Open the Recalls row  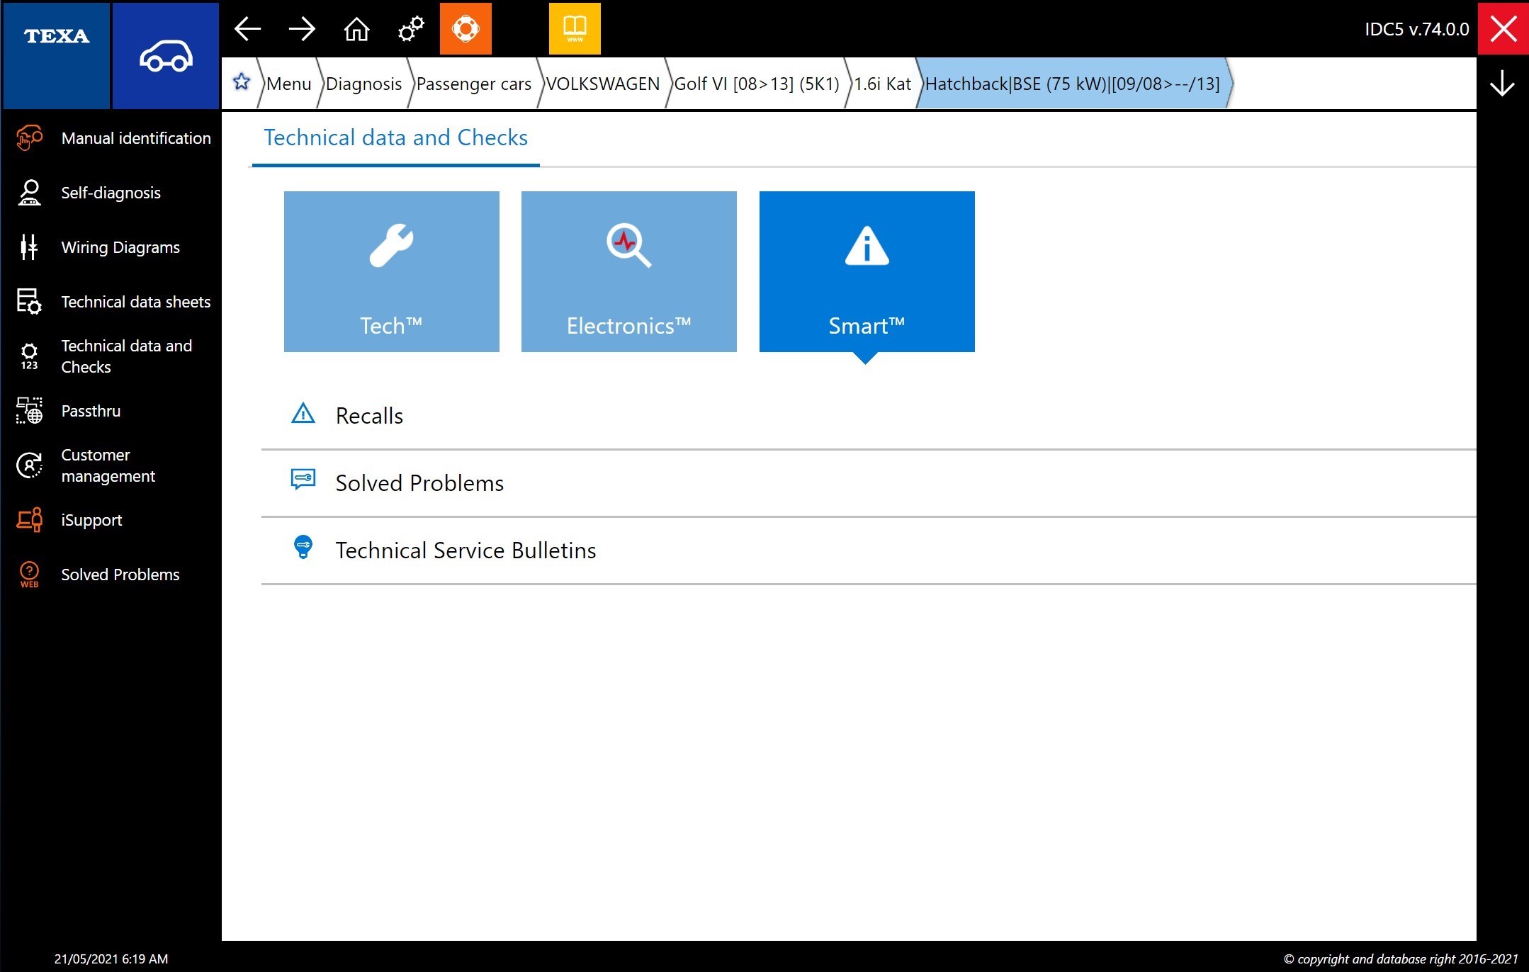(x=869, y=415)
